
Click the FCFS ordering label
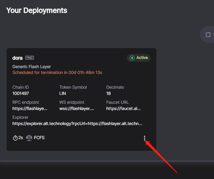(x=39, y=138)
